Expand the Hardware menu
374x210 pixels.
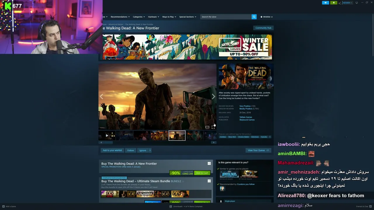tap(153, 17)
